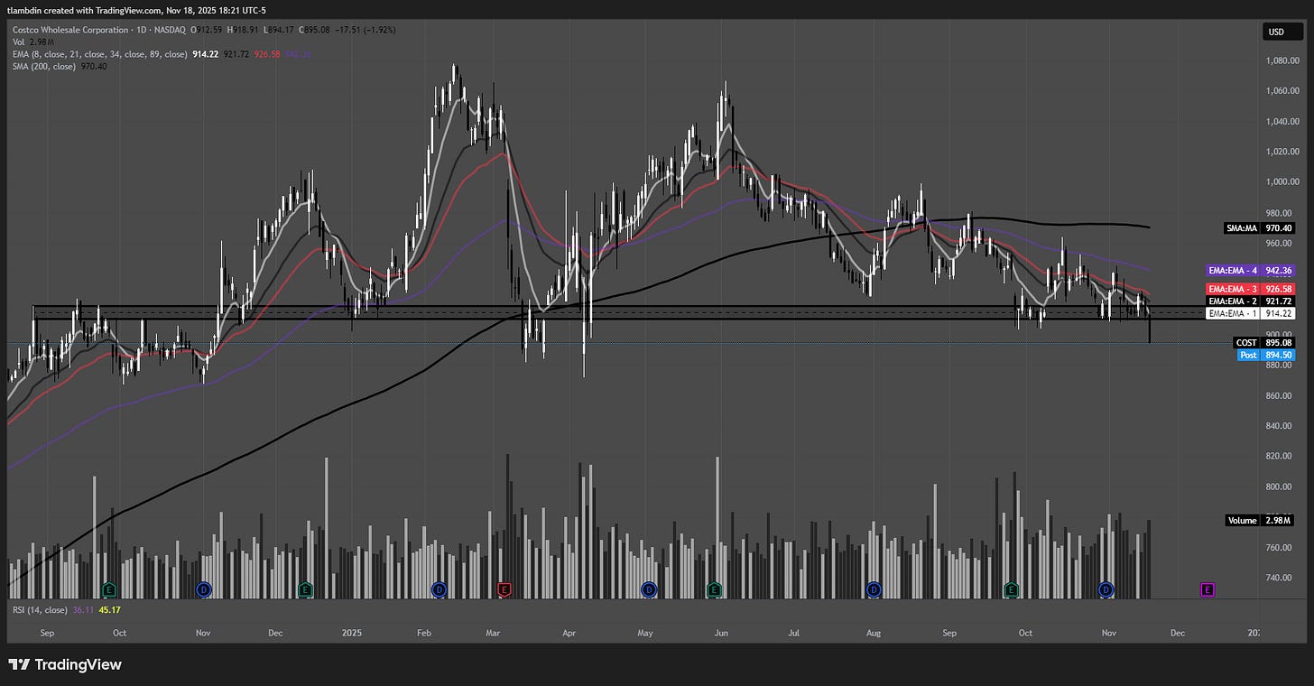
Task: Click the blue dividend marker in February 2025
Action: [439, 589]
